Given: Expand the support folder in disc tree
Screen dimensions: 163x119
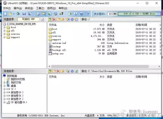Looking at the screenshot, I should (5, 37).
